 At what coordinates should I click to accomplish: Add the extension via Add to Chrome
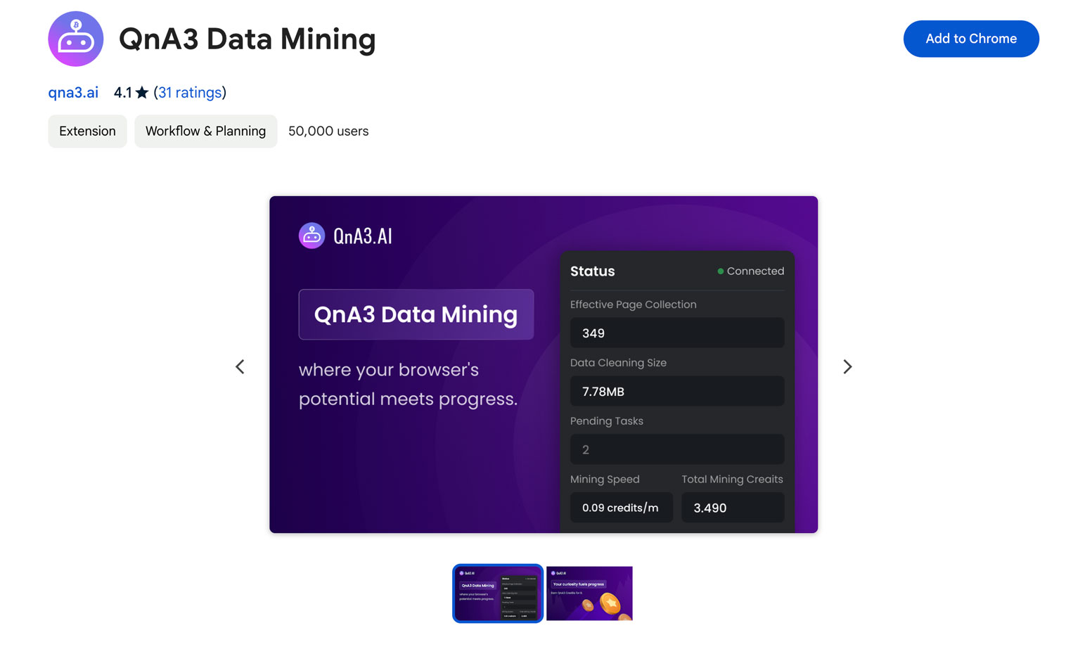[971, 39]
